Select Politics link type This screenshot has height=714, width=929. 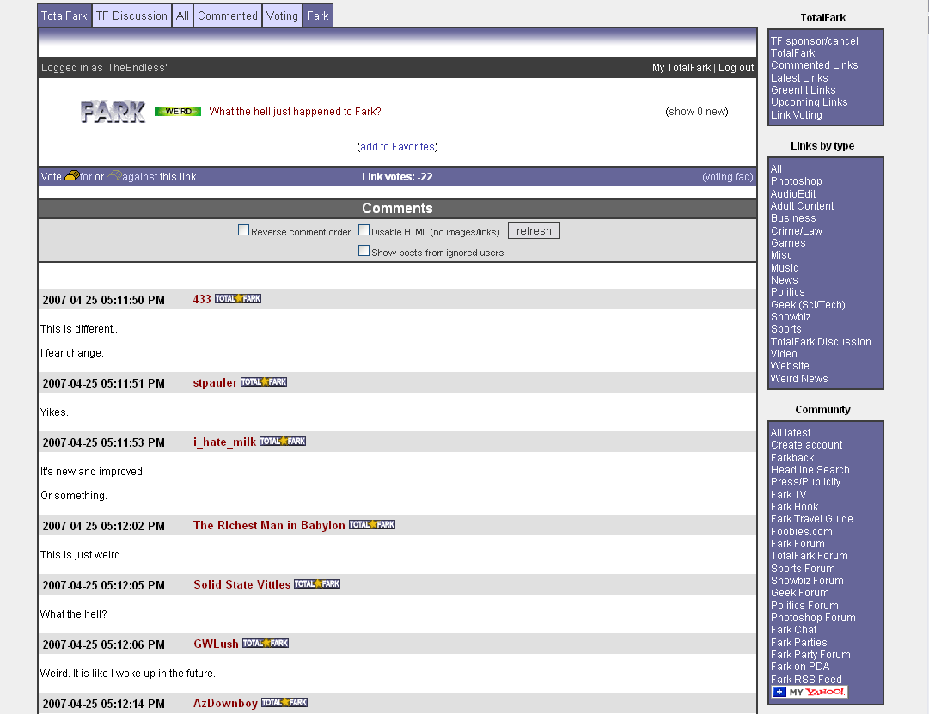coord(787,292)
